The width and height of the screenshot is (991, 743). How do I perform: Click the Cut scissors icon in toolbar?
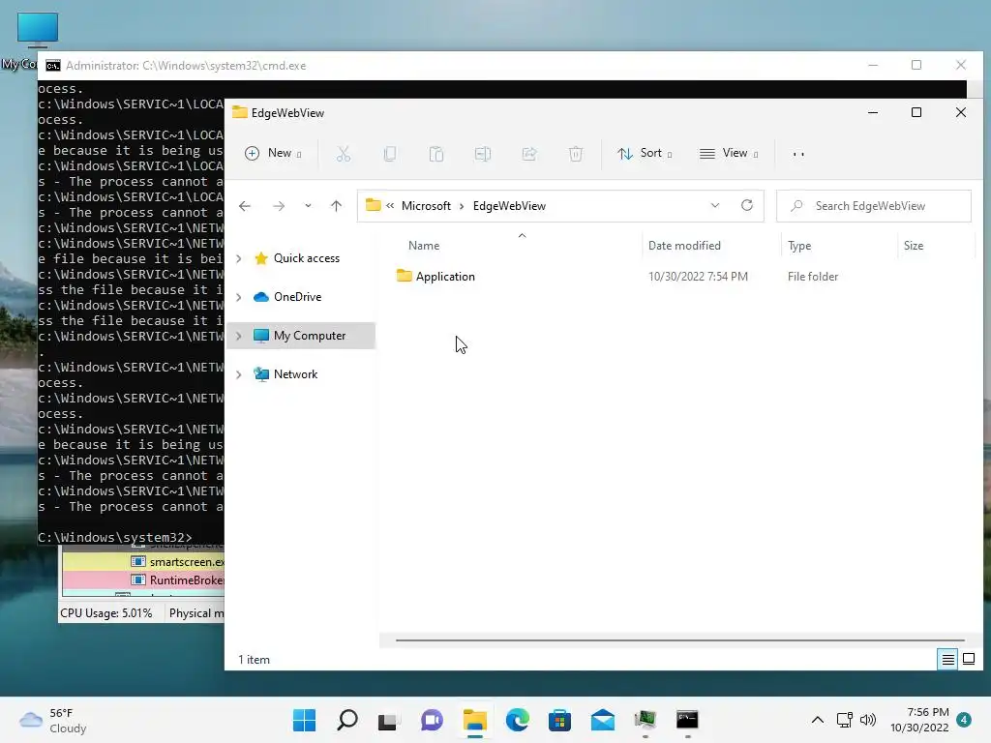point(344,154)
